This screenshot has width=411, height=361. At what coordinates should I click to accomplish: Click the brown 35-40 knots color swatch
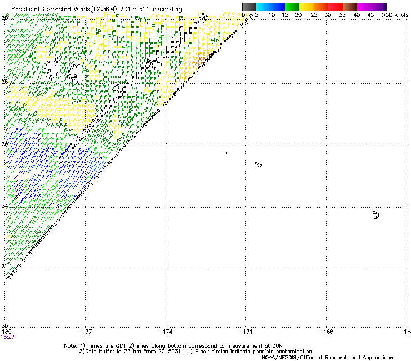(350, 7)
